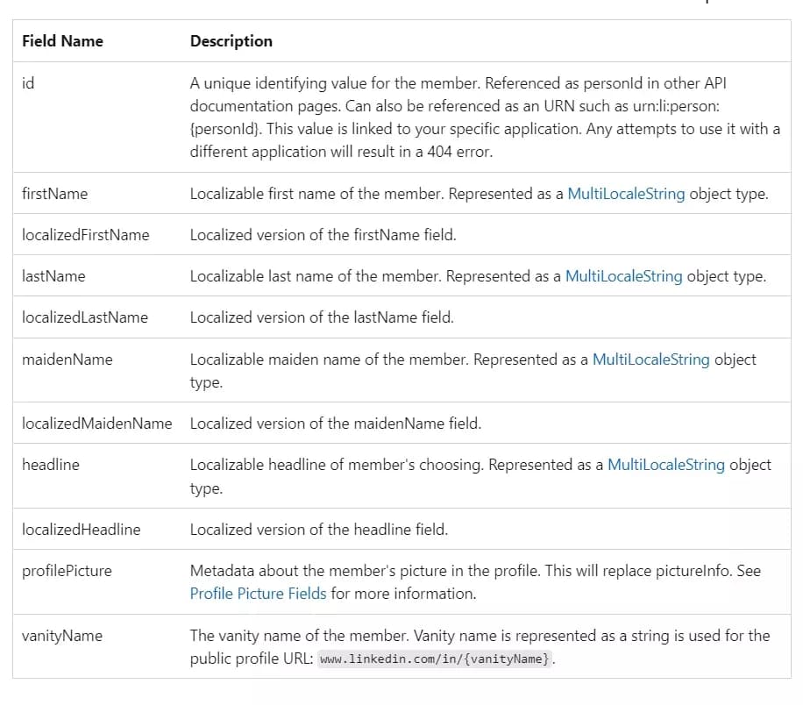Viewport: 803px width, 705px height.
Task: Open the Profile Picture Fields link
Action: point(258,594)
